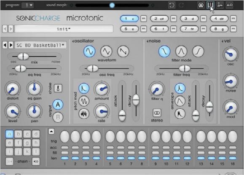Select drum channel 1
Screen dimensions: 244x175
point(129,19)
